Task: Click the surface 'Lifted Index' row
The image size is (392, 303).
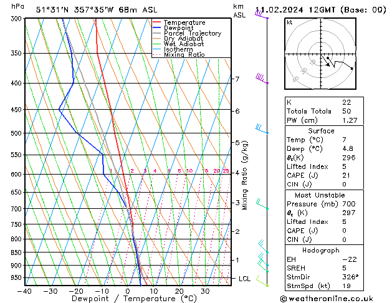Action: point(324,166)
